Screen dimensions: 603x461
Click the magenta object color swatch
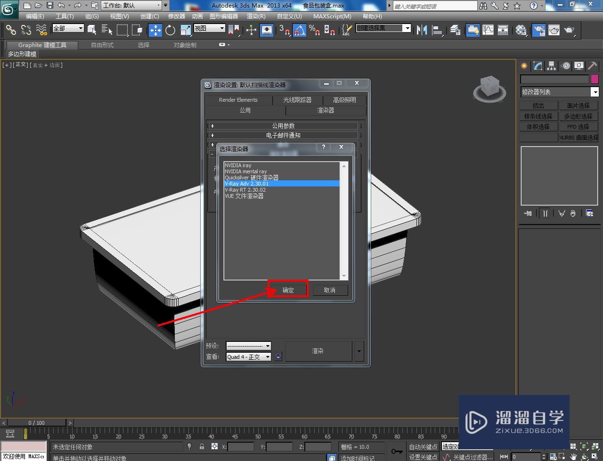(595, 79)
